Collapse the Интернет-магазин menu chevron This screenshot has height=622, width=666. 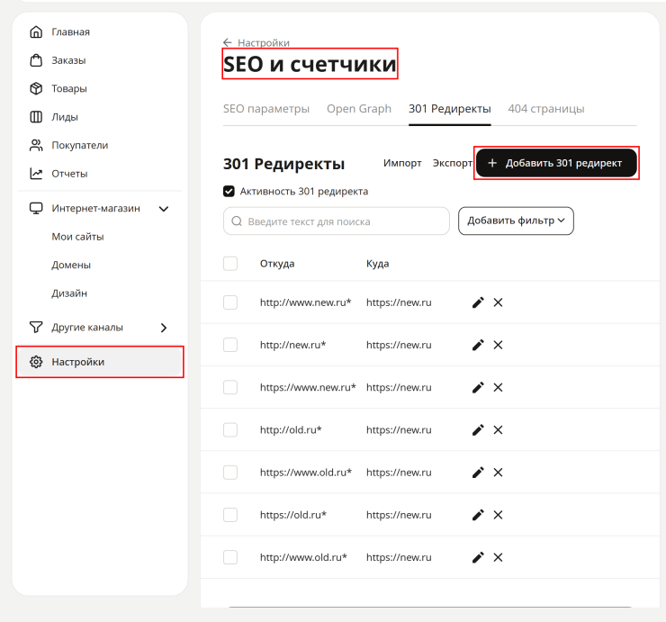point(164,209)
